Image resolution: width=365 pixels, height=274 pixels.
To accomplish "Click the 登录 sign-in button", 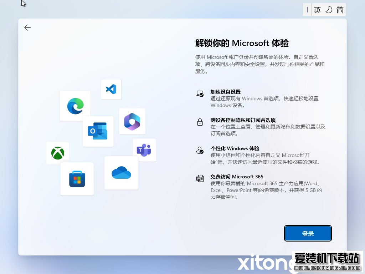I will (x=308, y=233).
